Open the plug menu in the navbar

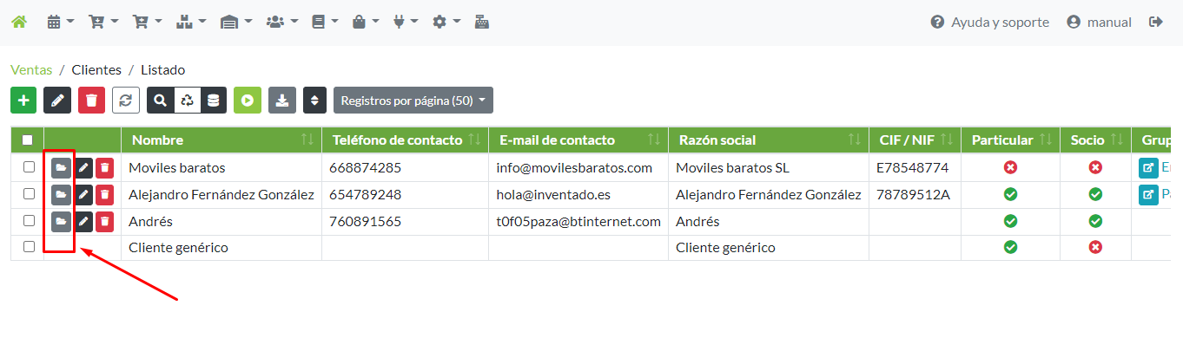click(x=406, y=23)
